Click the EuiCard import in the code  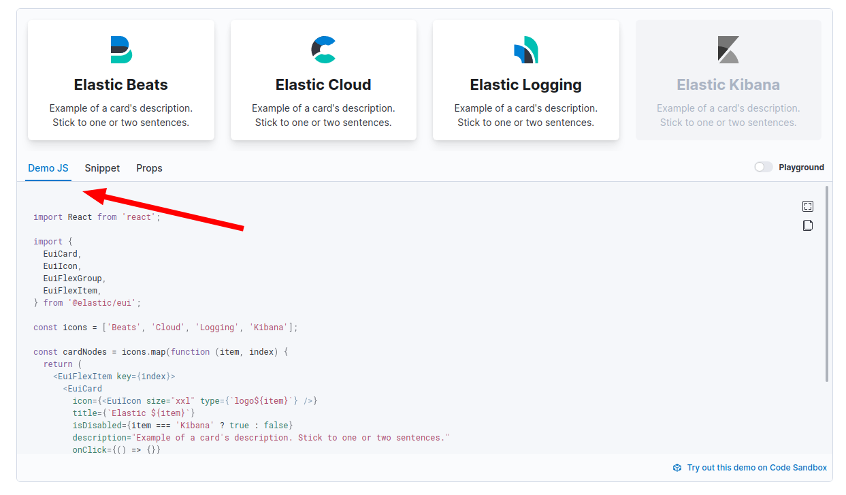coord(60,253)
